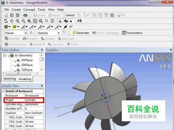Click the Skin/Loft feature button

(66, 39)
